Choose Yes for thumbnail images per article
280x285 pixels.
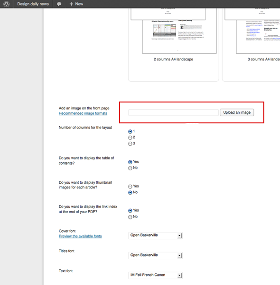[x=130, y=187]
